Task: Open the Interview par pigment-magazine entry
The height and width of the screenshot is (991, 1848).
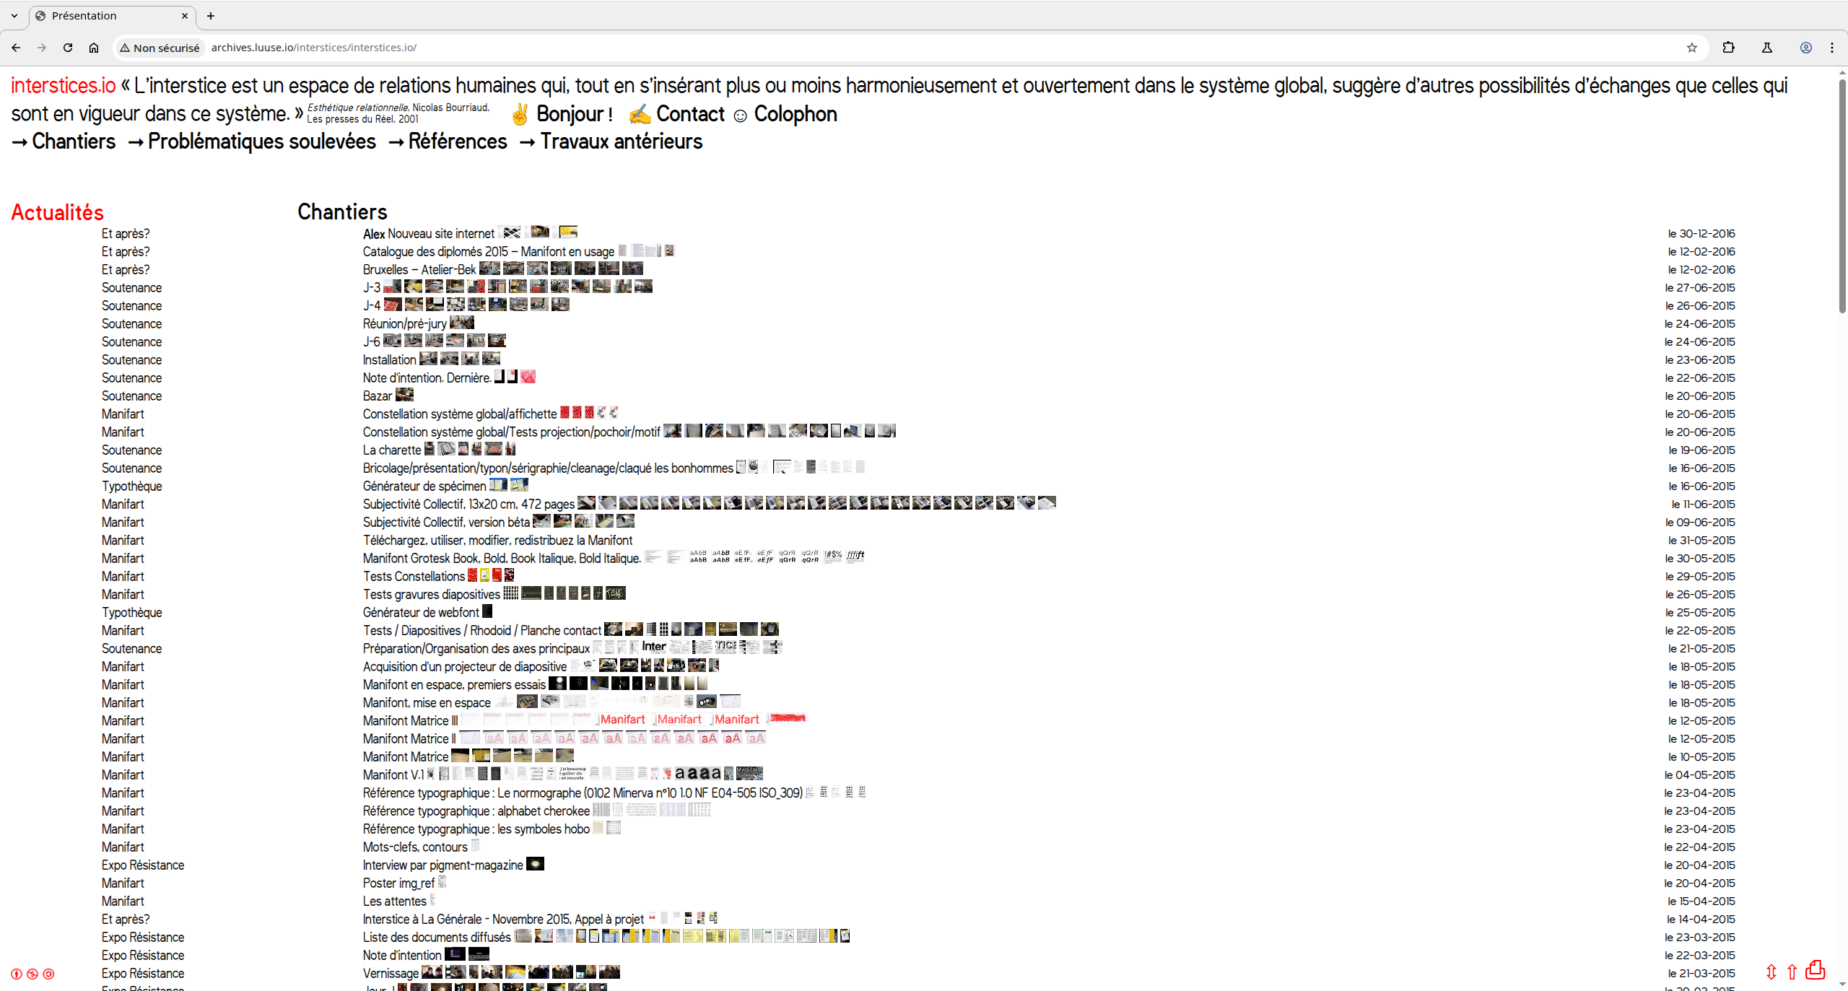Action: pos(443,865)
